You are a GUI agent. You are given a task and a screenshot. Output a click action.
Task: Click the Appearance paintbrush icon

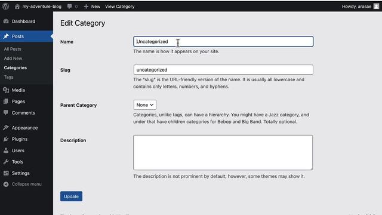[x=6, y=127]
